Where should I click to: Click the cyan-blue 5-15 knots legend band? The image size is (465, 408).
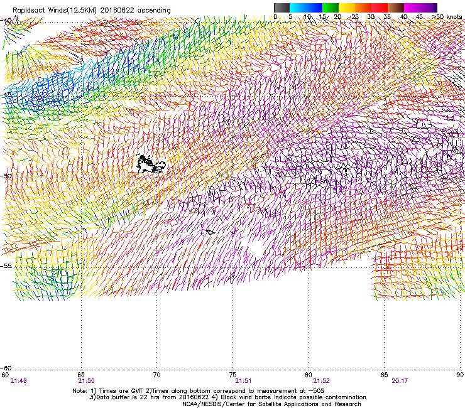[x=306, y=8]
